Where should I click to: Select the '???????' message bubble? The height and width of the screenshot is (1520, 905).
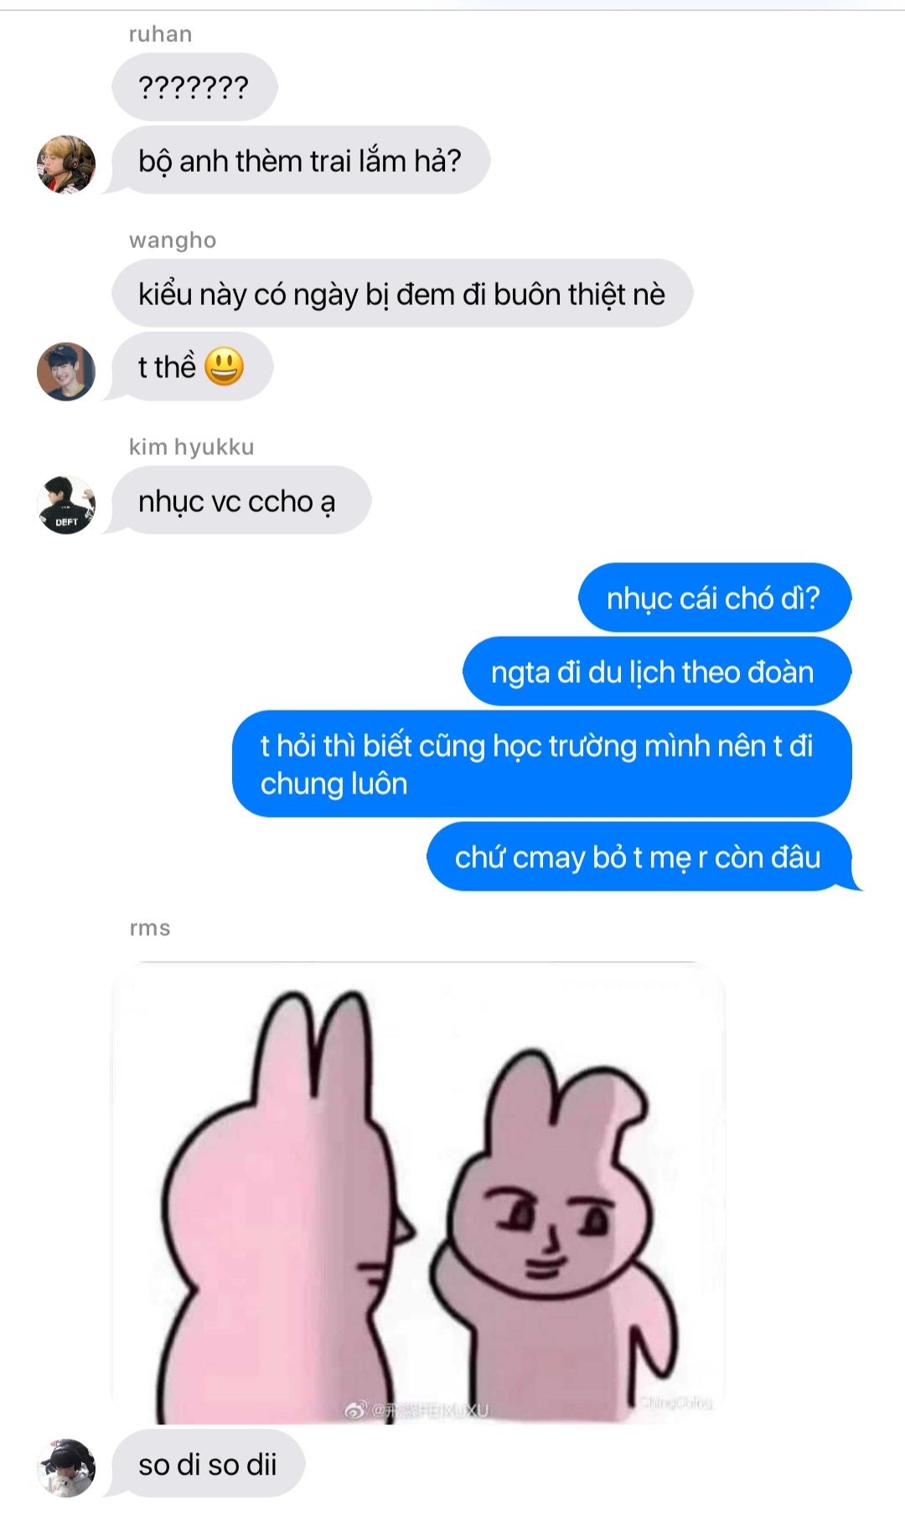coord(194,87)
